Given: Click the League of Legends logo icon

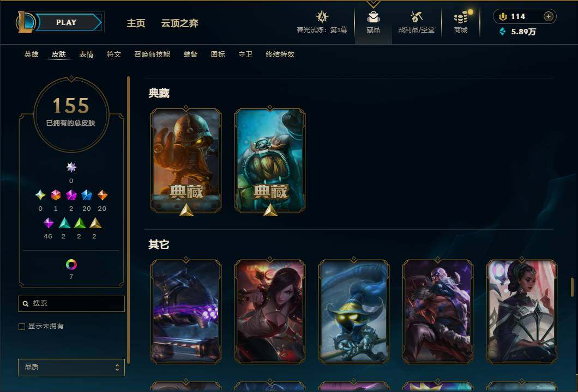Looking at the screenshot, I should click(25, 22).
